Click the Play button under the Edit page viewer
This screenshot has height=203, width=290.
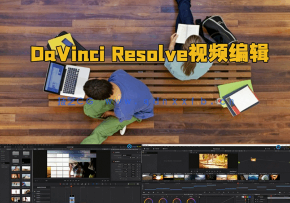tap(73, 180)
